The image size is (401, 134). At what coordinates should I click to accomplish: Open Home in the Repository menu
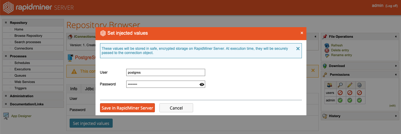19,29
